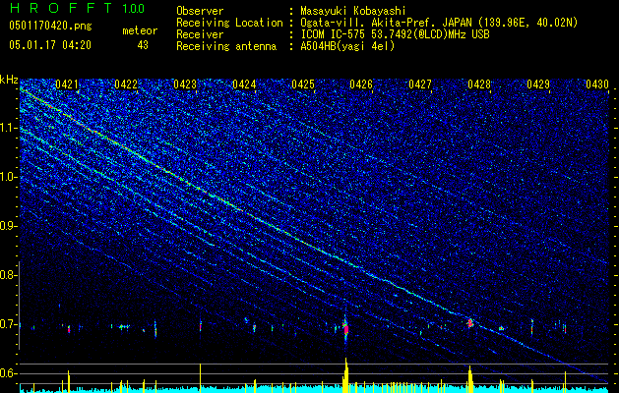Click the red meteor echo blob near 0428
Screen dimensions: 619x393
469,323
